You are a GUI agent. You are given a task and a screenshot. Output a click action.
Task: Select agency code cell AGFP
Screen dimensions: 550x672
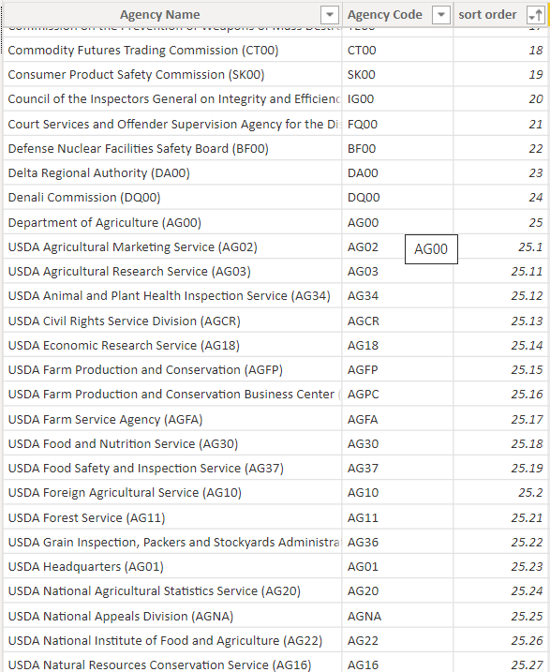397,370
